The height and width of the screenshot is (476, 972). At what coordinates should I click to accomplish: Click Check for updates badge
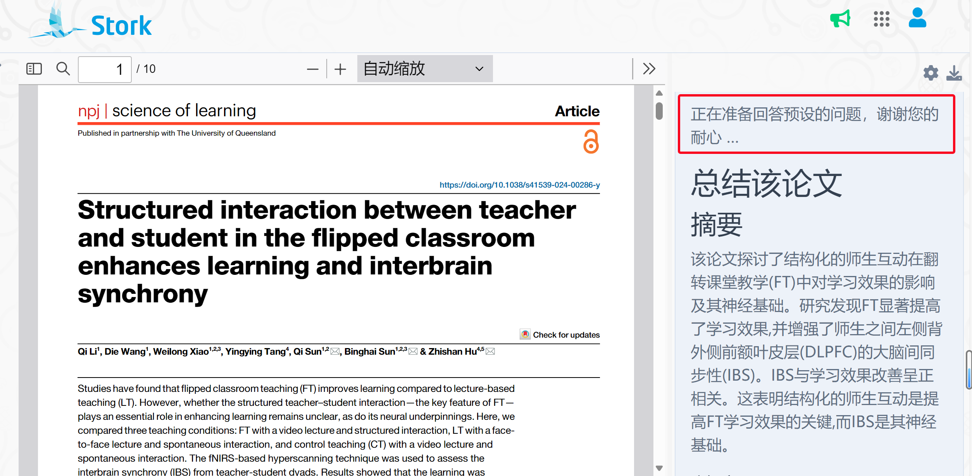coord(560,335)
